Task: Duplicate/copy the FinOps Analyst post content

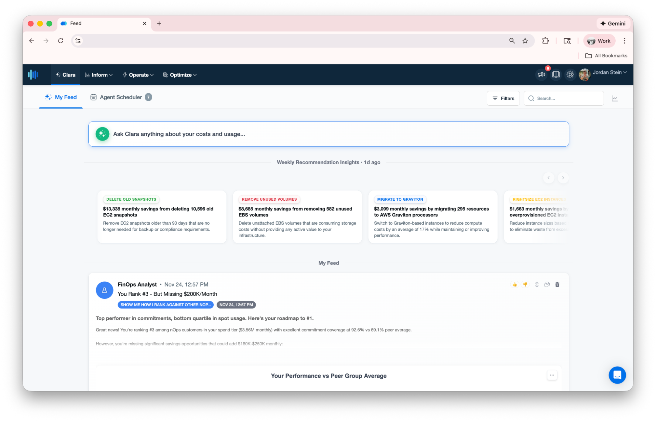Action: [x=547, y=285]
